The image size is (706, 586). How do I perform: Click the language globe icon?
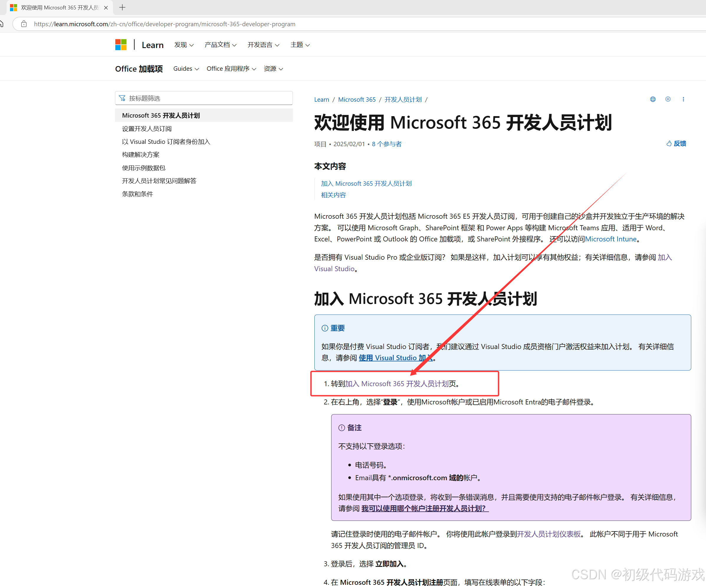tap(653, 99)
